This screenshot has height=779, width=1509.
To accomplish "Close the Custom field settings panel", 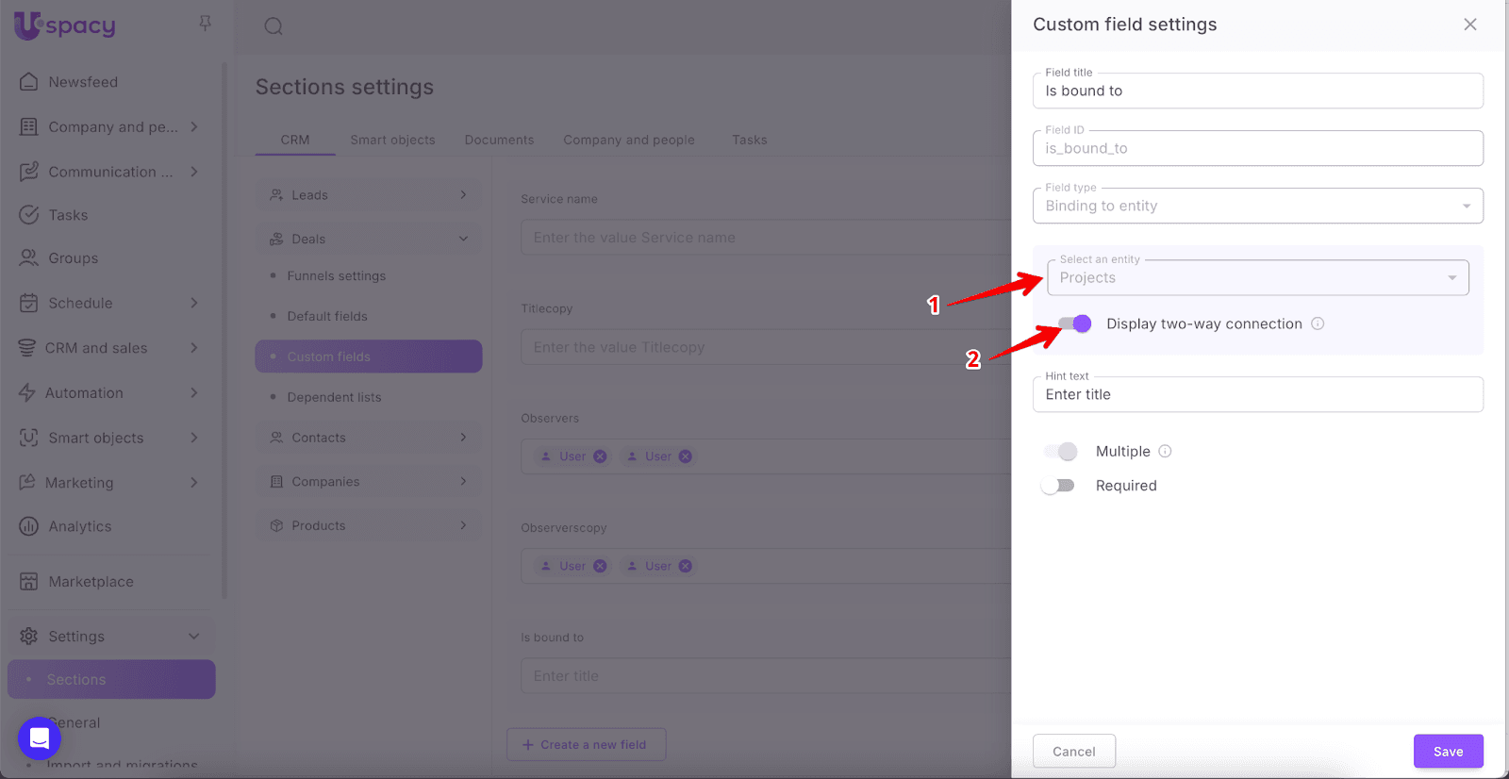I will (1469, 25).
